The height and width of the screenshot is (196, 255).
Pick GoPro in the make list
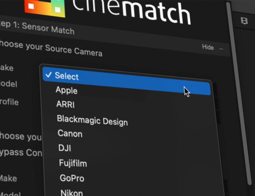click(x=72, y=178)
